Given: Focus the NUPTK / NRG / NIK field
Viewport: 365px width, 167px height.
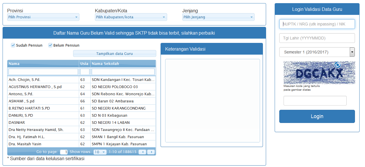Looking at the screenshot, I should [317, 24].
